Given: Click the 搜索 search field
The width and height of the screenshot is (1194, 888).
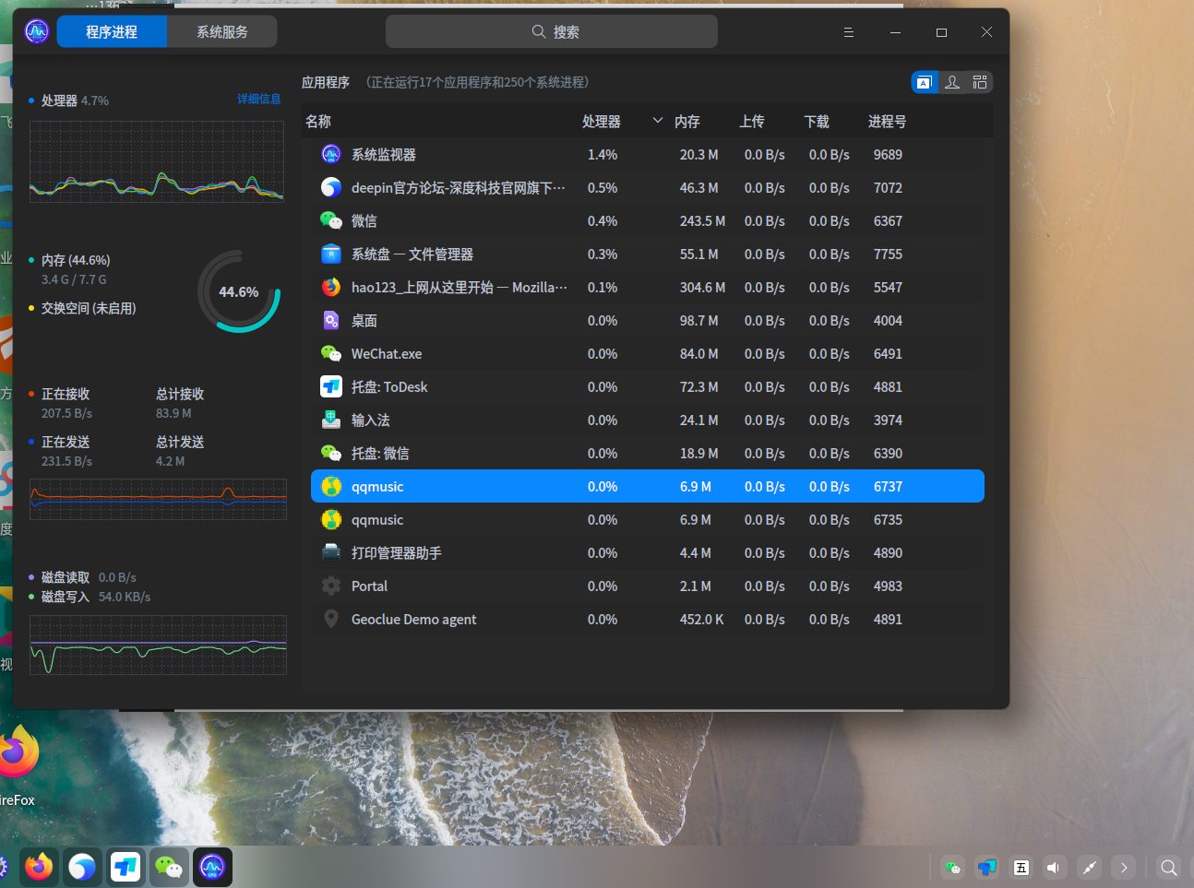Looking at the screenshot, I should (x=552, y=32).
